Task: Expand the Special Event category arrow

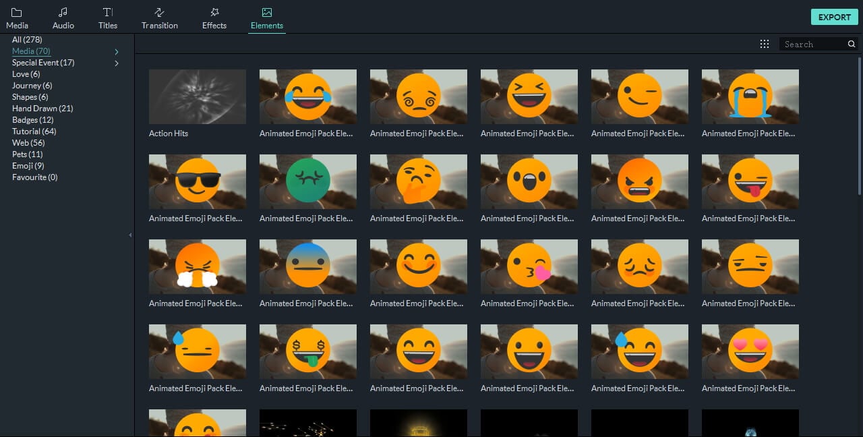Action: coord(117,63)
